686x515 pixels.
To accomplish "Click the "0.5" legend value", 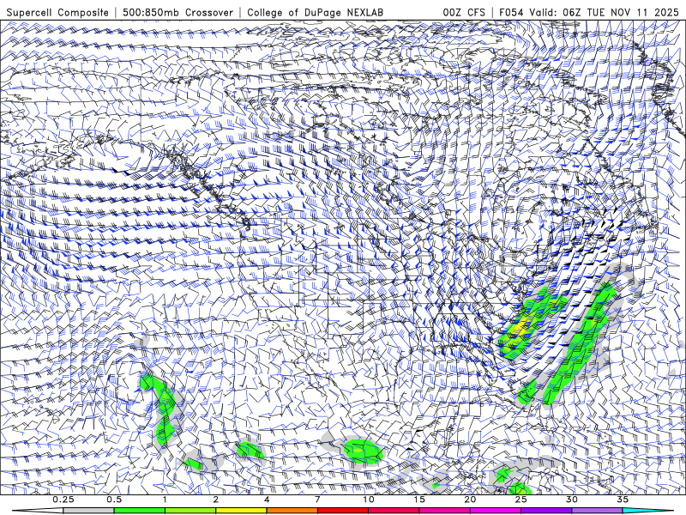I will click(114, 500).
